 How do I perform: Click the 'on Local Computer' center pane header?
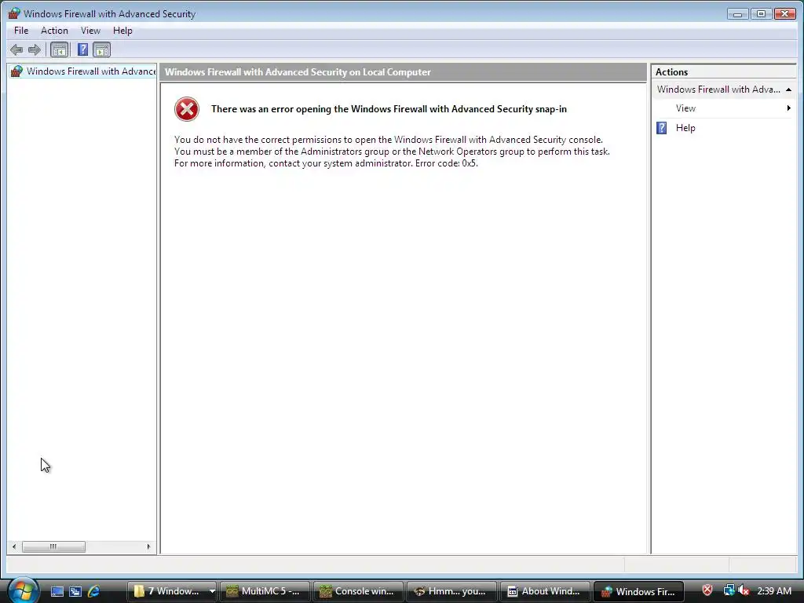(404, 72)
